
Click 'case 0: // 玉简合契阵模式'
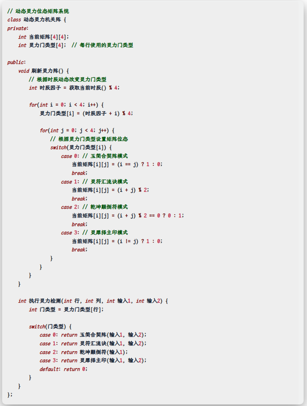(x=95, y=156)
